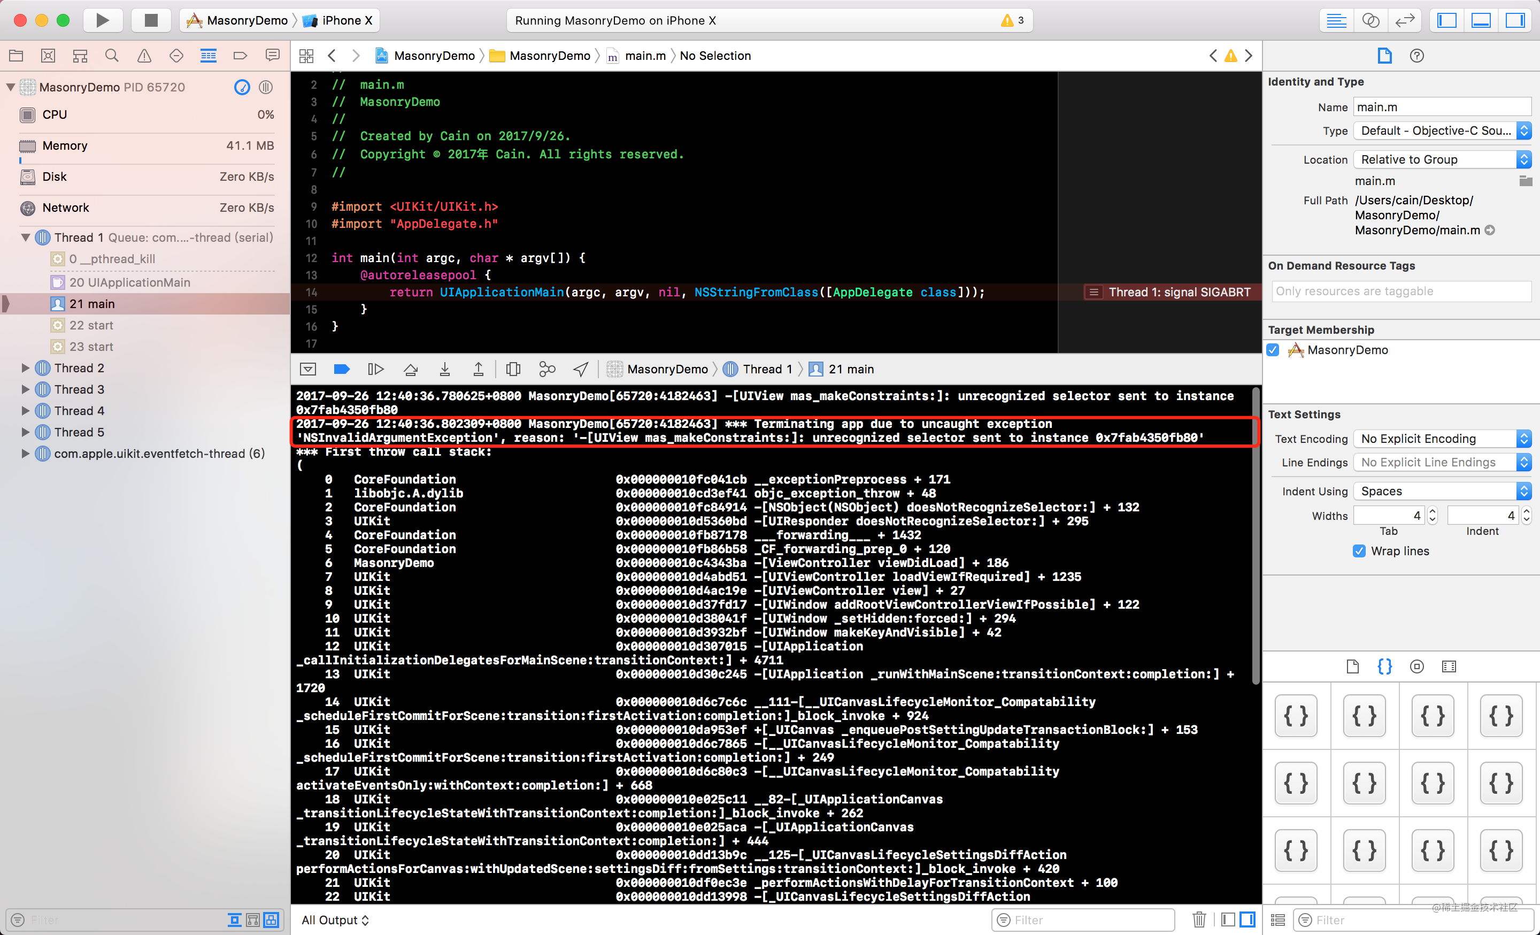Viewport: 1540px width, 935px height.
Task: Collapse Thread 1 disclosure triangle
Action: click(26, 237)
